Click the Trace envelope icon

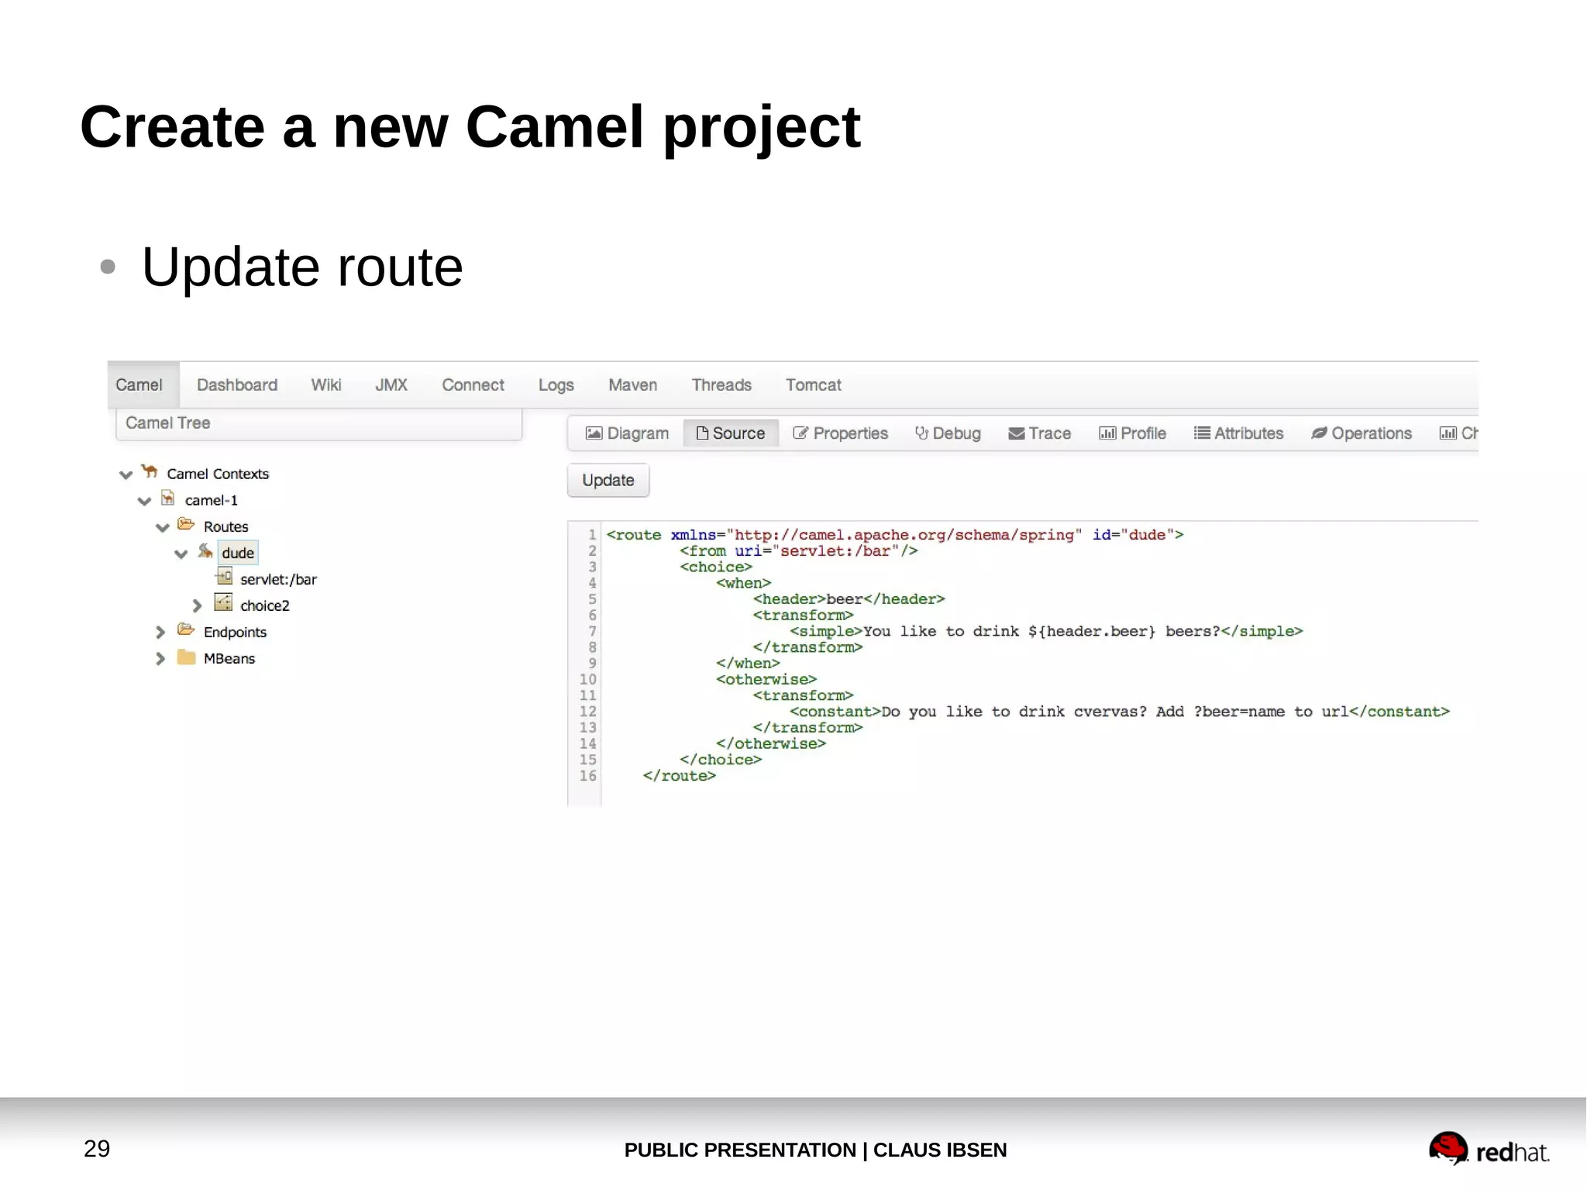[x=1017, y=434]
